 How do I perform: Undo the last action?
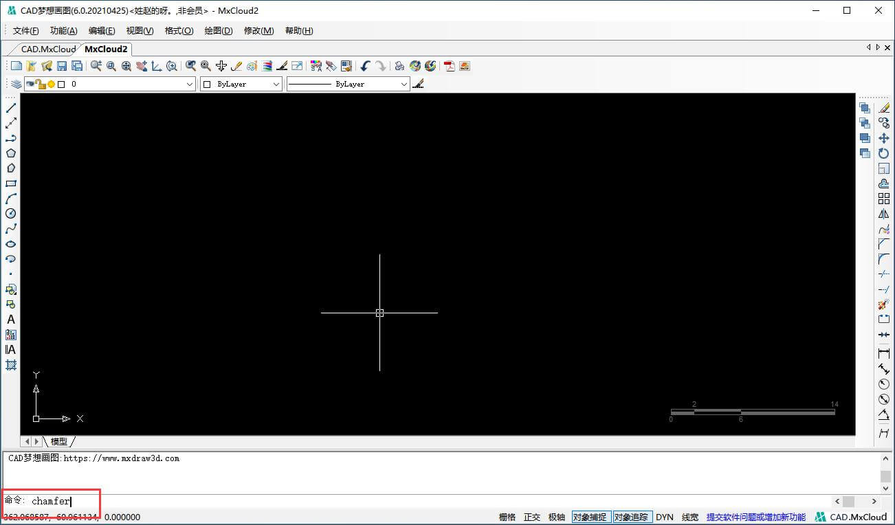pos(365,66)
